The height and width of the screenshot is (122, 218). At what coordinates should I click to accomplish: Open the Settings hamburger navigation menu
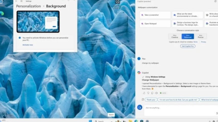pyautogui.click(x=21, y=1)
